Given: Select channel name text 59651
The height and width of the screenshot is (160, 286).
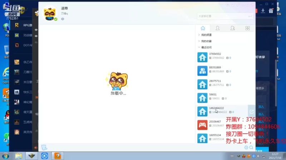Looking at the screenshot, I should tap(213, 95).
